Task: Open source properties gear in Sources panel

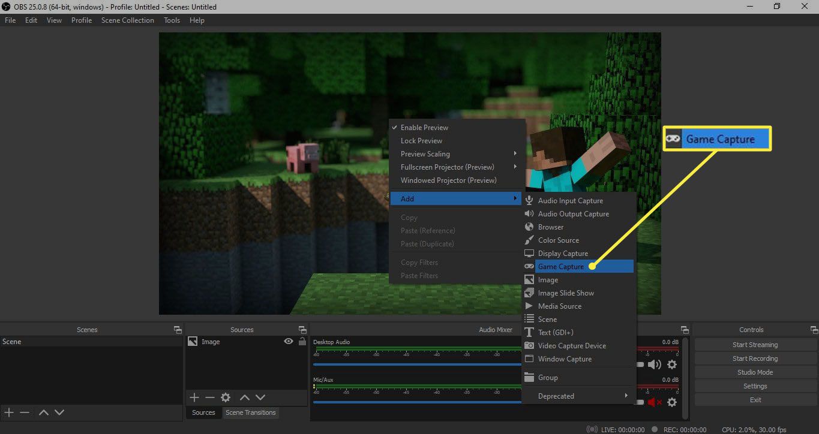Action: coord(226,397)
